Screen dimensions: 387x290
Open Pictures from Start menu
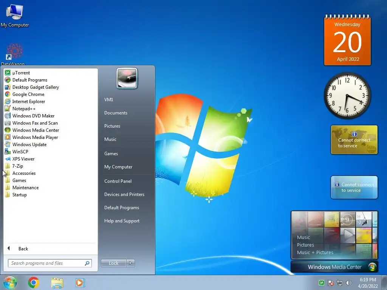point(112,126)
